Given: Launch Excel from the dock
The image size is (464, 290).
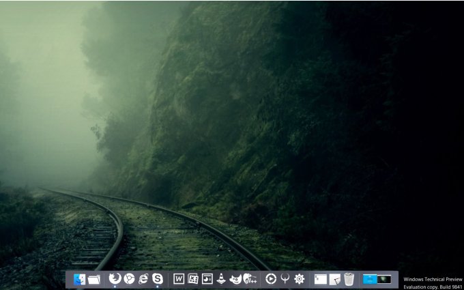Looking at the screenshot, I should [193, 279].
